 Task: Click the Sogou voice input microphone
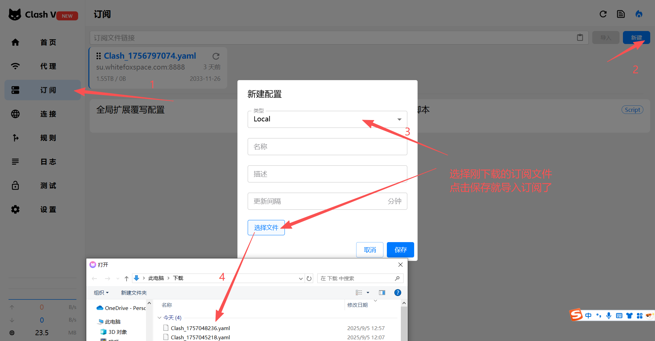click(x=609, y=315)
